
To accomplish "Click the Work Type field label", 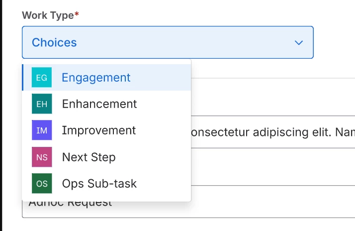I will [x=48, y=15].
